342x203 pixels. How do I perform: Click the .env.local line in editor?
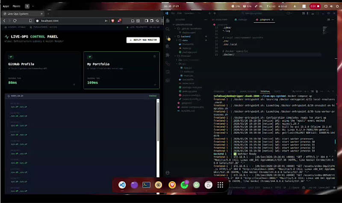tap(230, 44)
